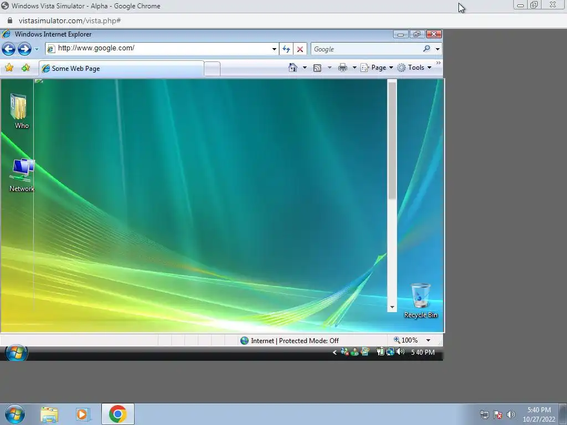Click the Chrome address bar vistasimulator.com URL
This screenshot has height=425, width=567.
(70, 20)
